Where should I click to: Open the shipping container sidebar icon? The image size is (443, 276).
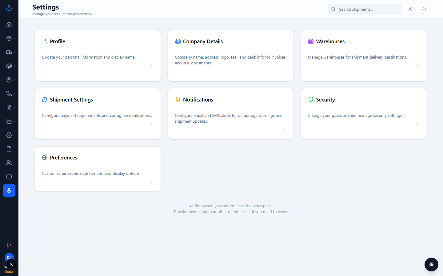coord(9,66)
